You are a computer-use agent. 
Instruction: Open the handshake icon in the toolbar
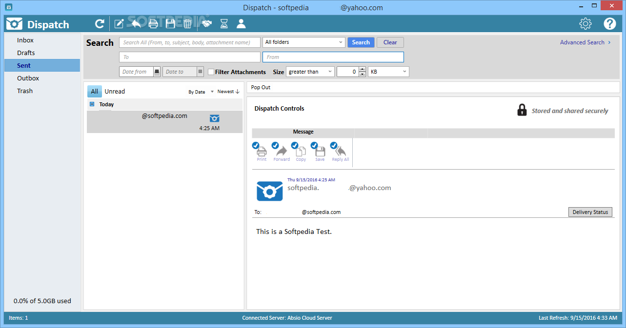207,23
